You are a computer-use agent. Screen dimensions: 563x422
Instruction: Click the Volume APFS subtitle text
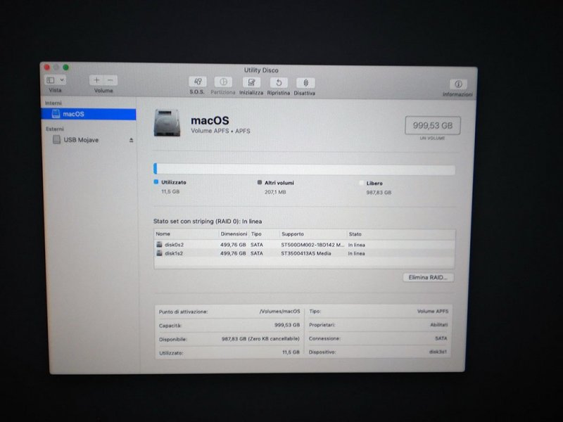coord(220,131)
